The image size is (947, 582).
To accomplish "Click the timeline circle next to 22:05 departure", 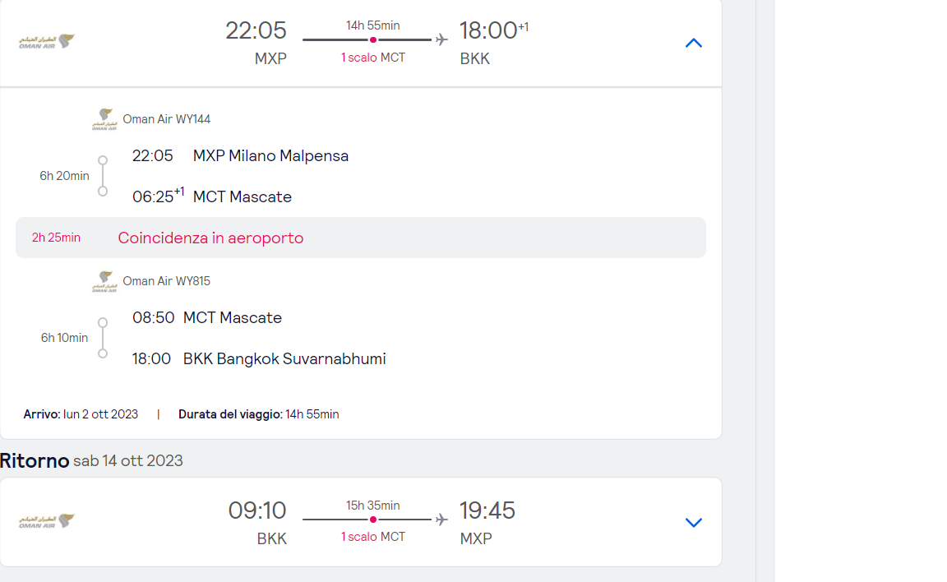I will coord(103,160).
